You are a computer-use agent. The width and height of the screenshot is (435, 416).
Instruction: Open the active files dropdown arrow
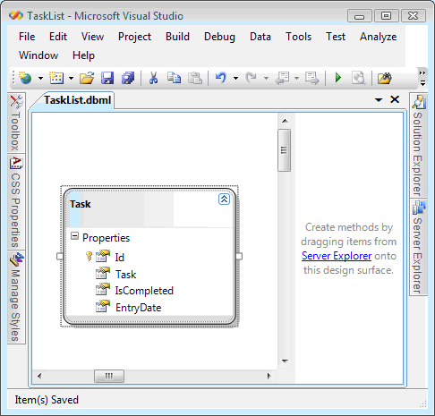pos(379,99)
